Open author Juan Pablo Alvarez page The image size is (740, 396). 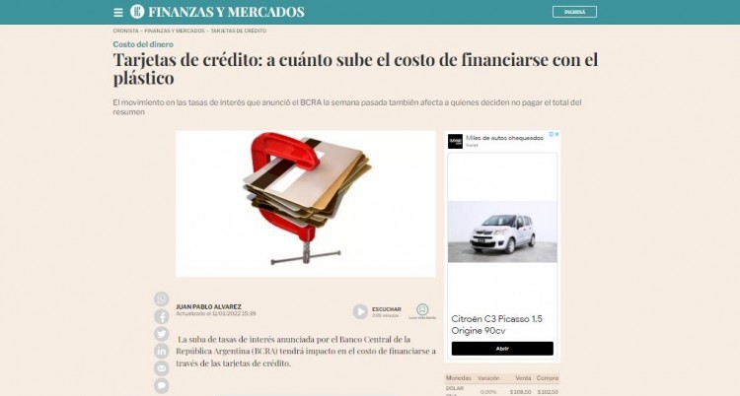point(208,307)
